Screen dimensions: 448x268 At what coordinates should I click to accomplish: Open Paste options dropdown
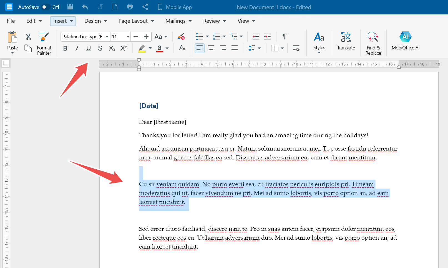click(12, 53)
